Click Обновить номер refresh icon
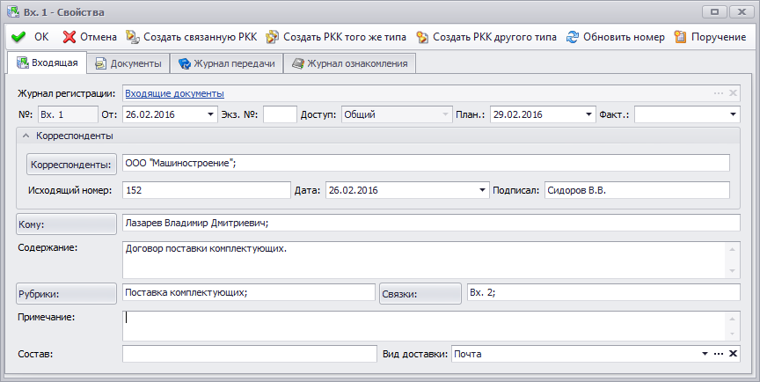This screenshot has height=382, width=760. (x=573, y=37)
